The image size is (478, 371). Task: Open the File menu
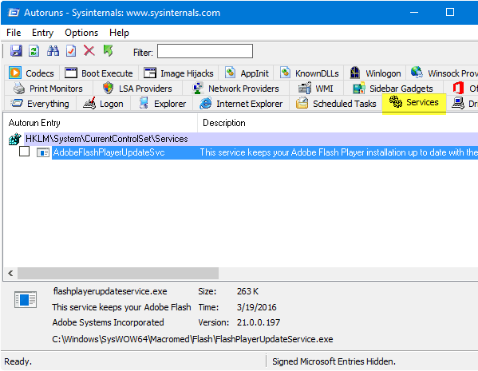coord(14,33)
